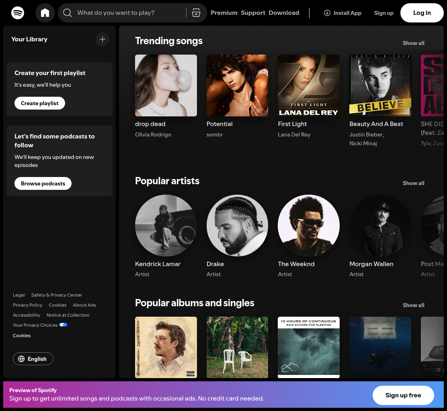Open Morgan Wallen artist photo
Viewport: 447px width, 411px height.
pos(380,226)
